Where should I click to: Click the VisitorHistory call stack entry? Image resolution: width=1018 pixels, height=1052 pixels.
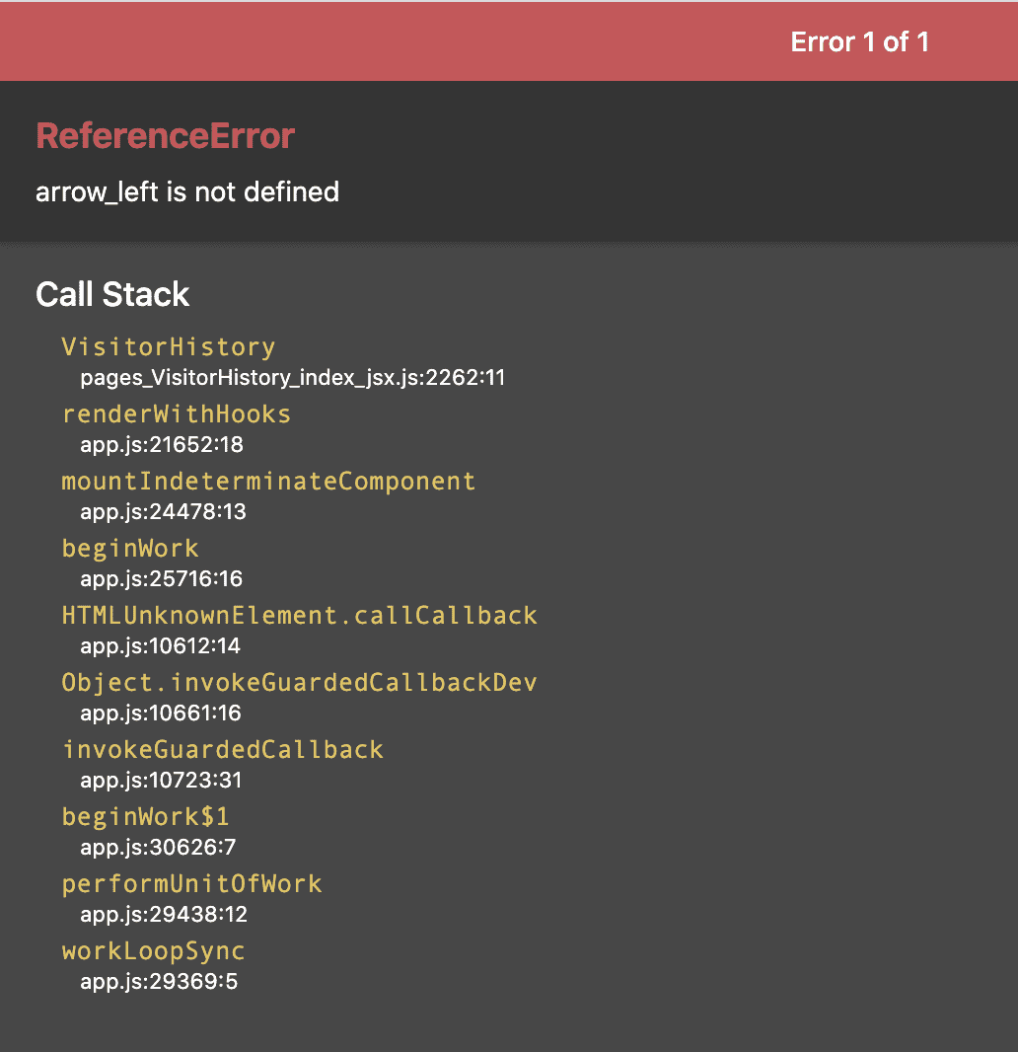coord(168,347)
